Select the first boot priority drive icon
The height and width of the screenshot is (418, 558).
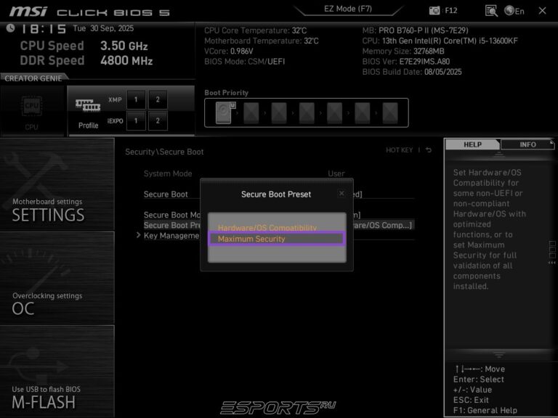tap(224, 112)
